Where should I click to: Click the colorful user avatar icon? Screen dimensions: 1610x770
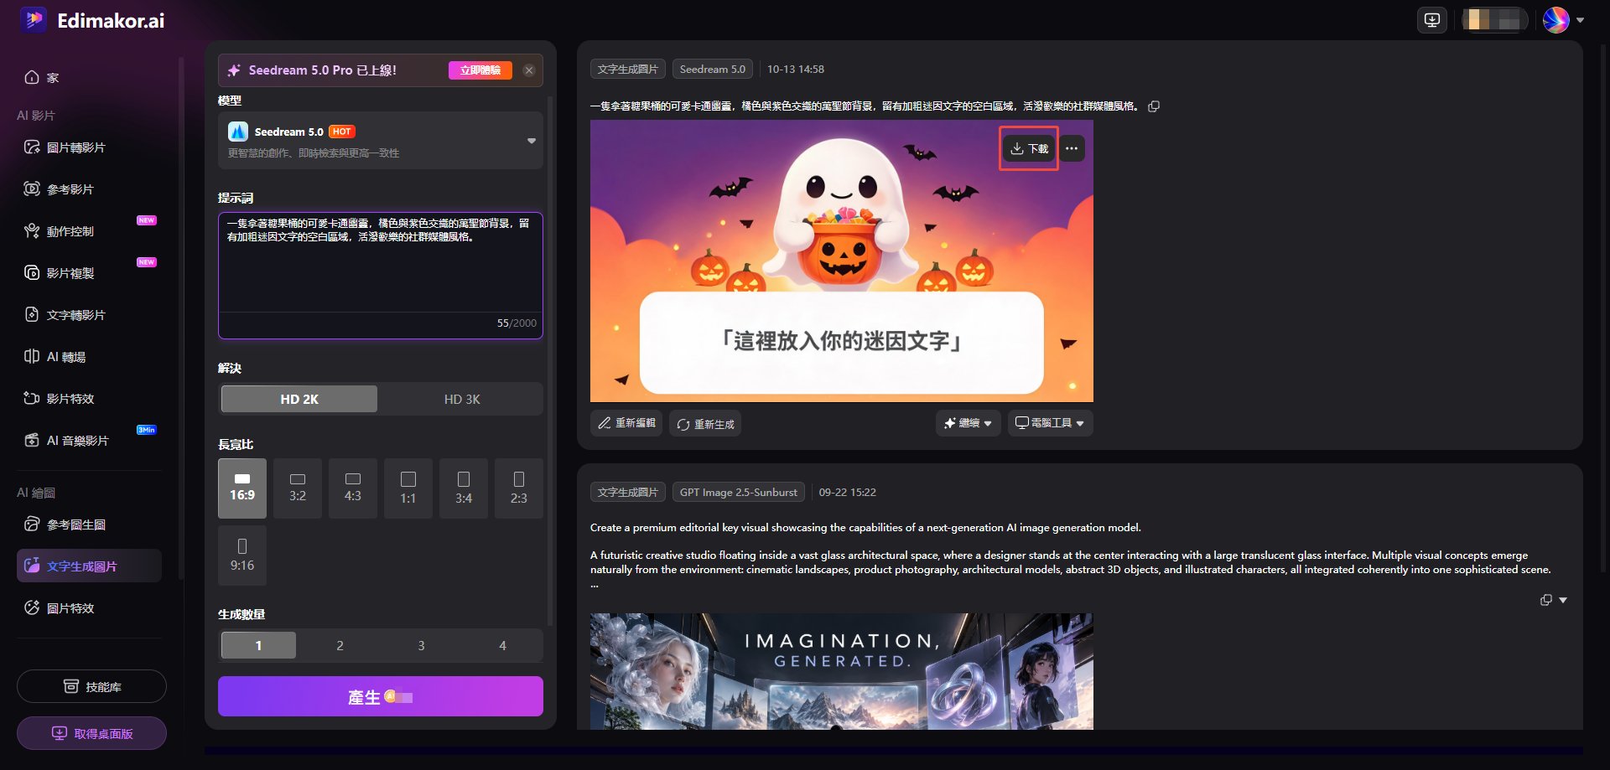click(1556, 20)
